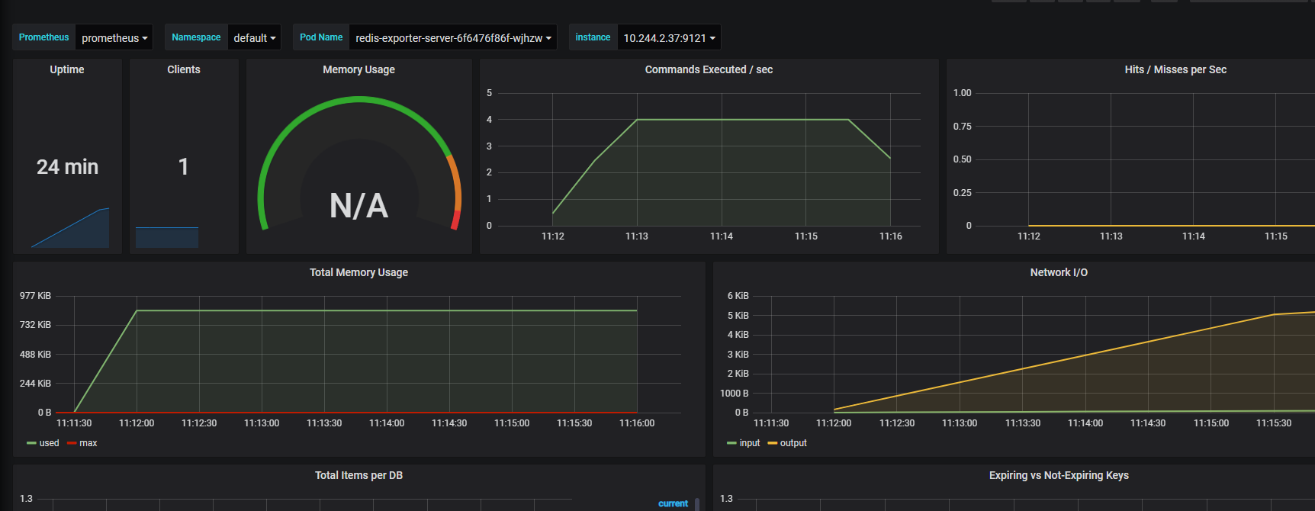Image resolution: width=1315 pixels, height=511 pixels.
Task: Click the Clients value '1'
Action: pyautogui.click(x=183, y=167)
